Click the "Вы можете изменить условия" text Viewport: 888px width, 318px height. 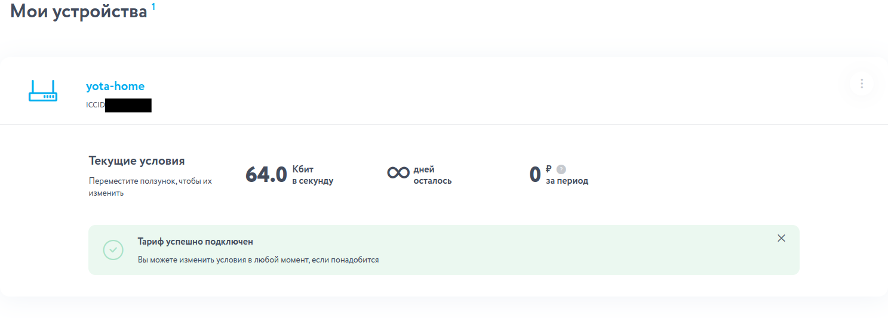point(258,260)
